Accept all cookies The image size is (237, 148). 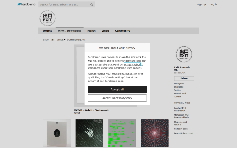(117, 90)
